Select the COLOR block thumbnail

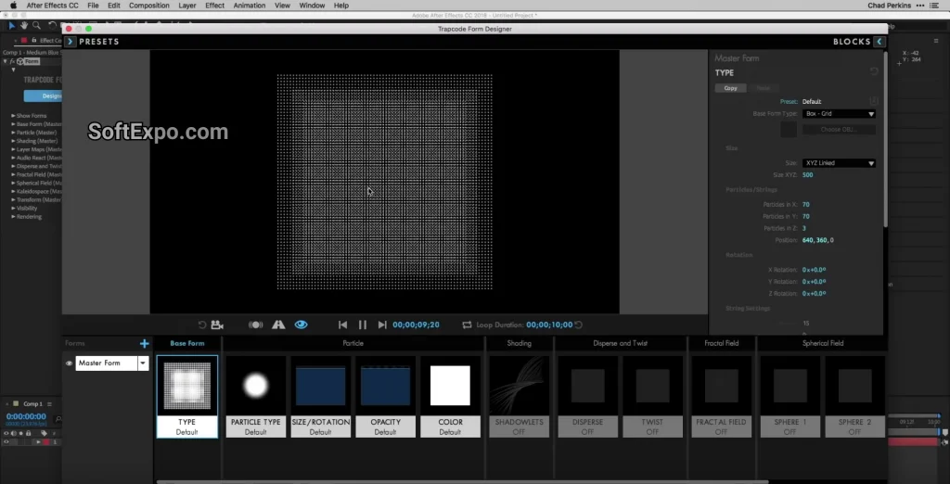click(450, 387)
